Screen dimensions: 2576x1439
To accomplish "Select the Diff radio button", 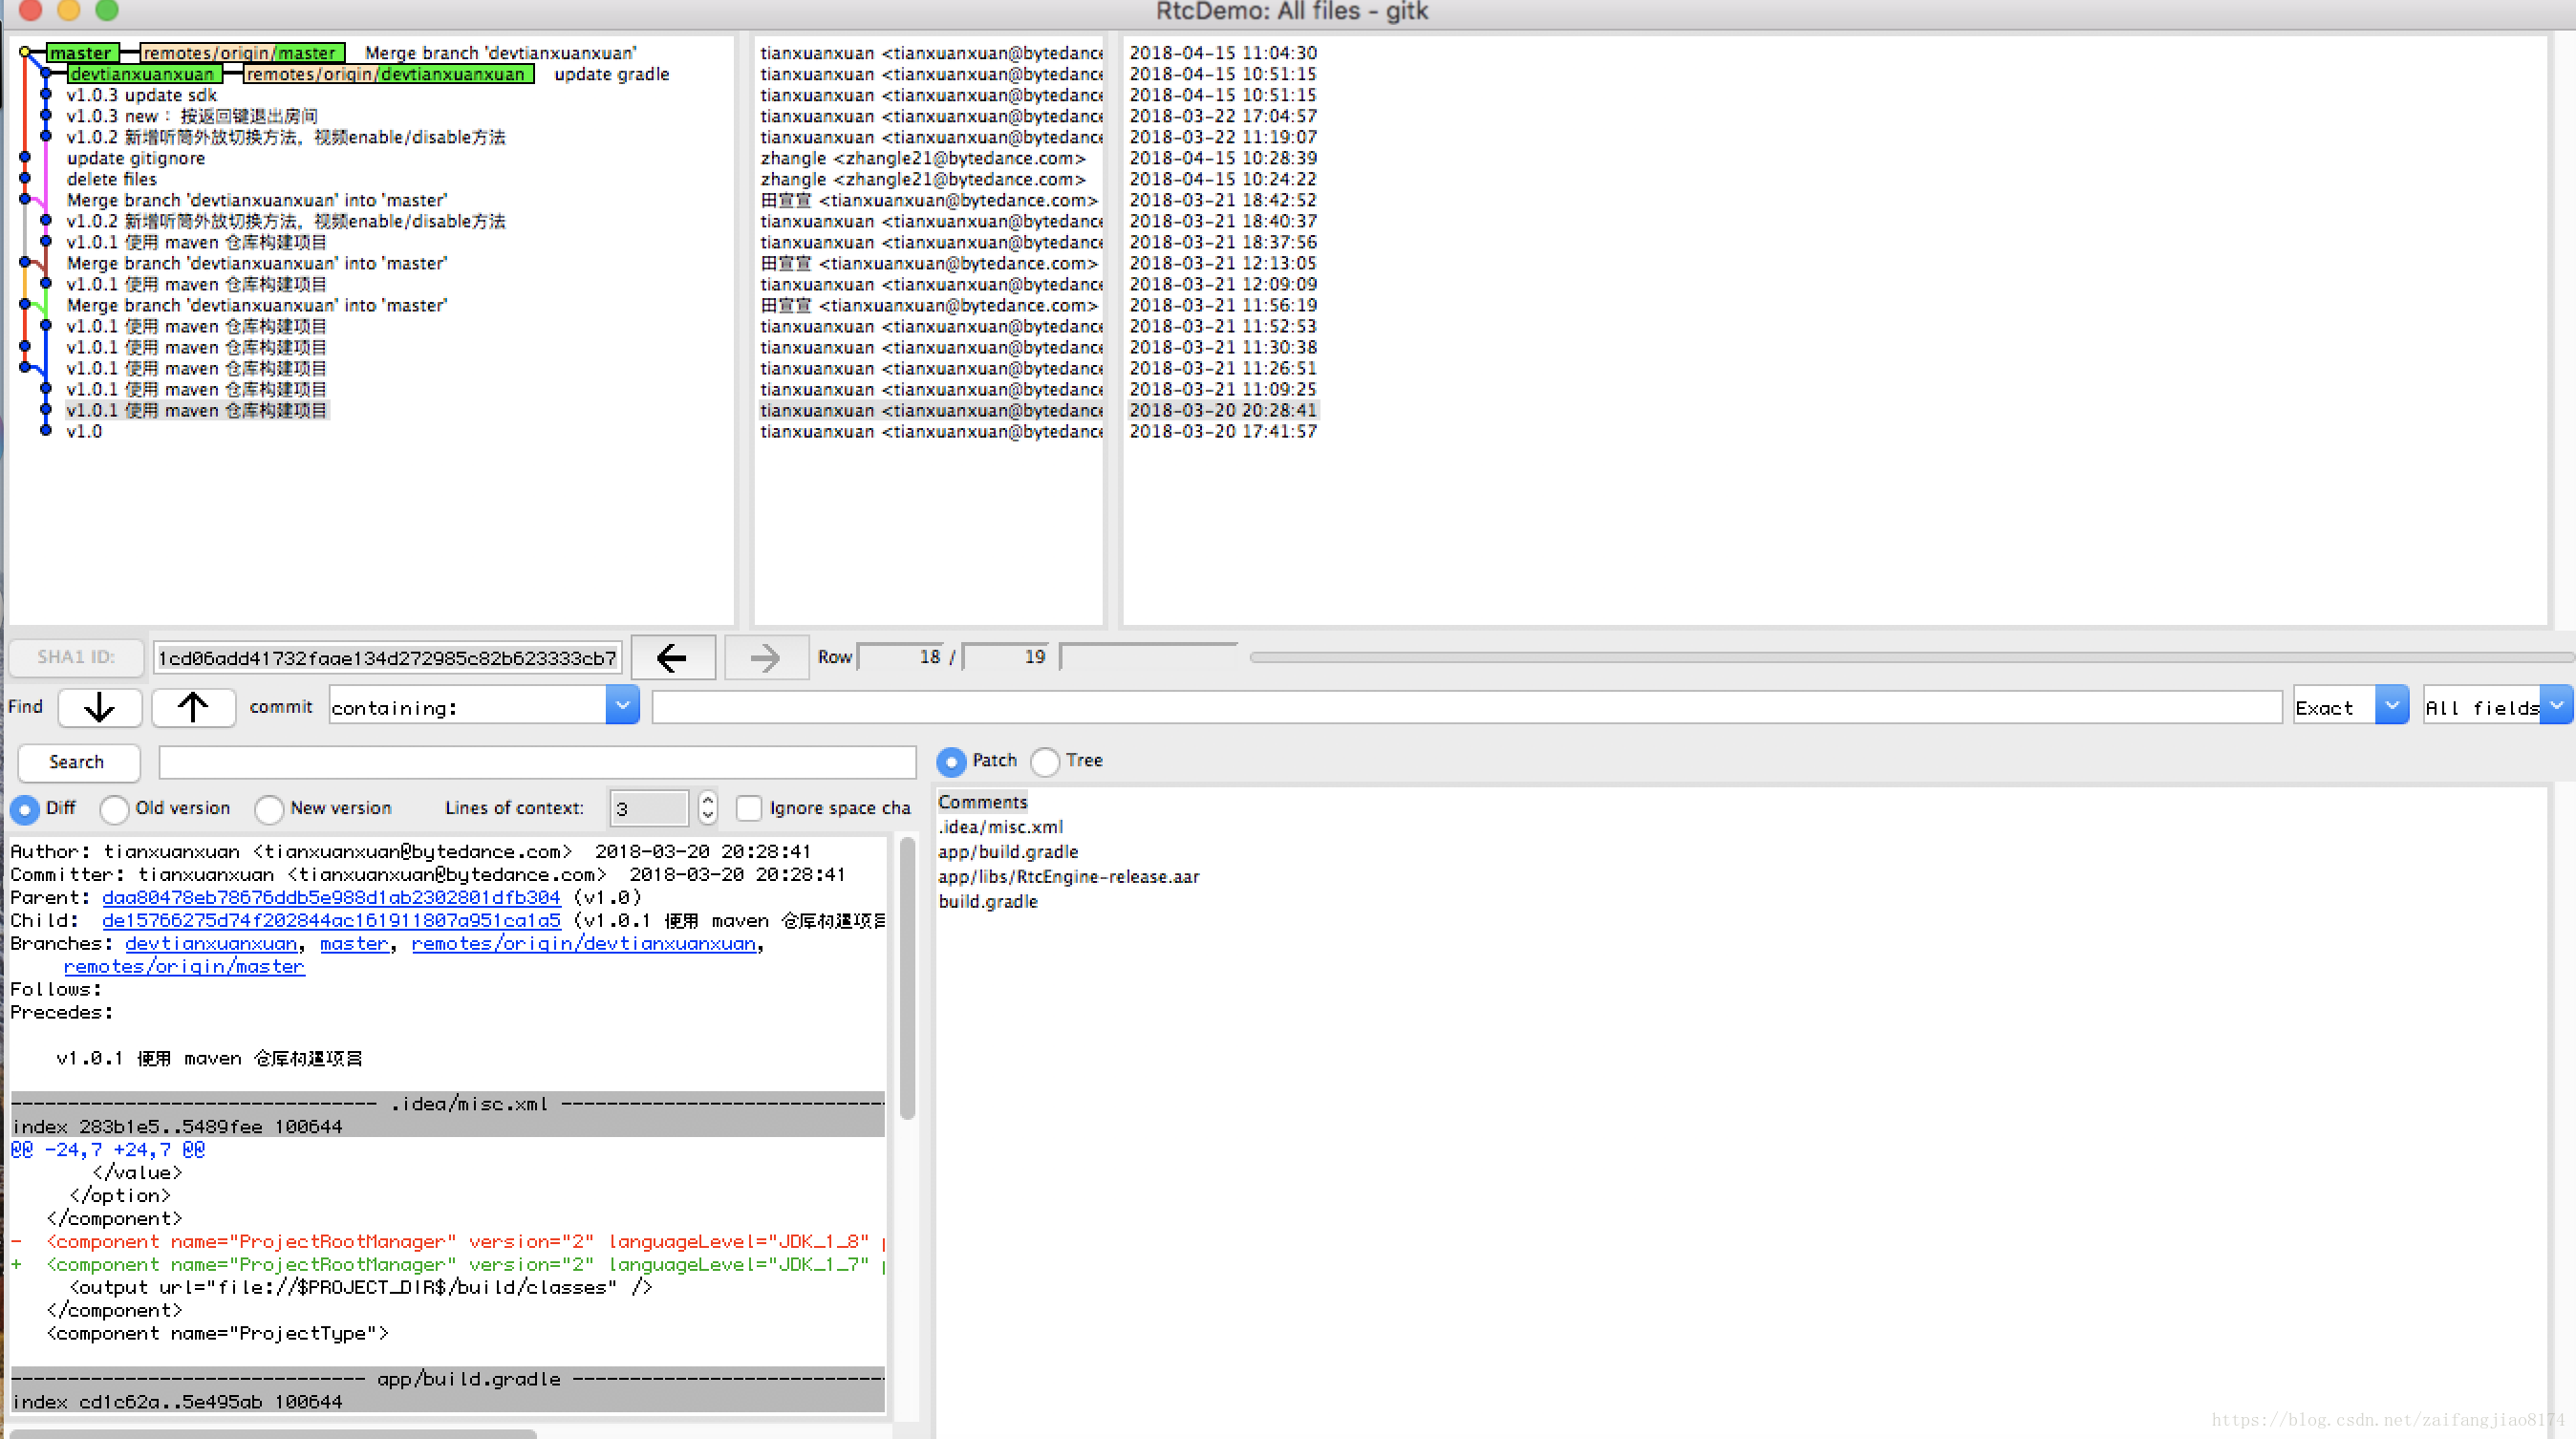I will [x=25, y=809].
